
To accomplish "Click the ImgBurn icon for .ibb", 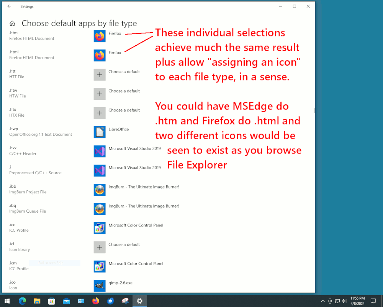I will (x=100, y=190).
